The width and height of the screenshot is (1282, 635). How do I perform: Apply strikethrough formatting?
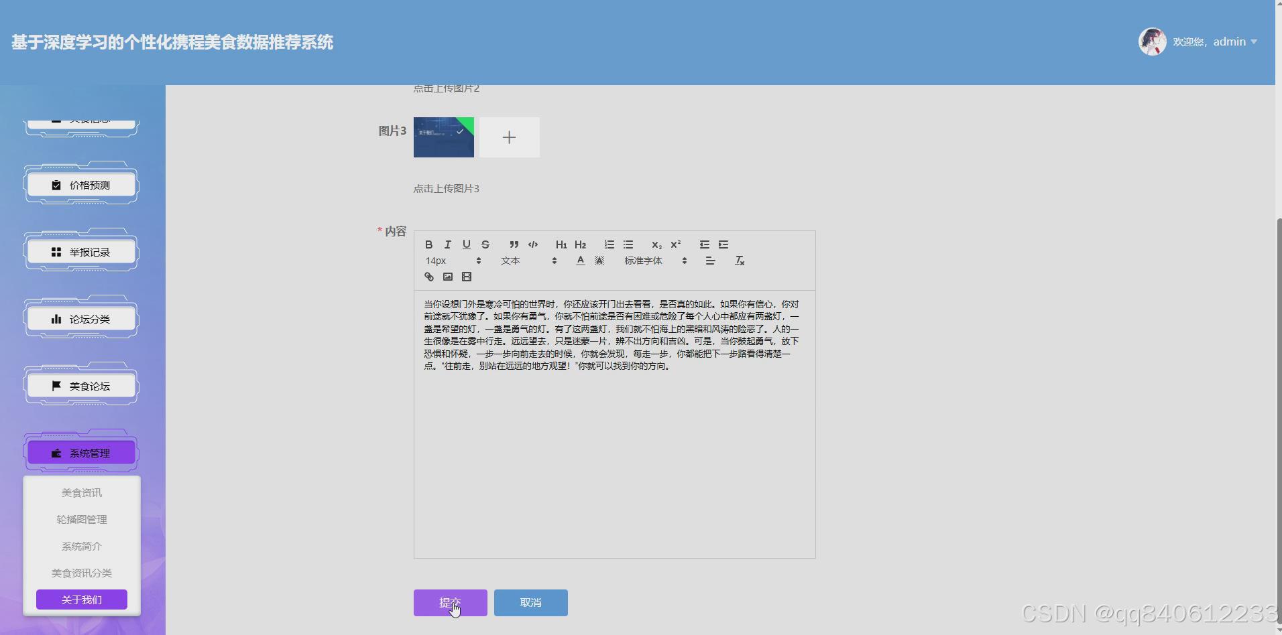[485, 244]
